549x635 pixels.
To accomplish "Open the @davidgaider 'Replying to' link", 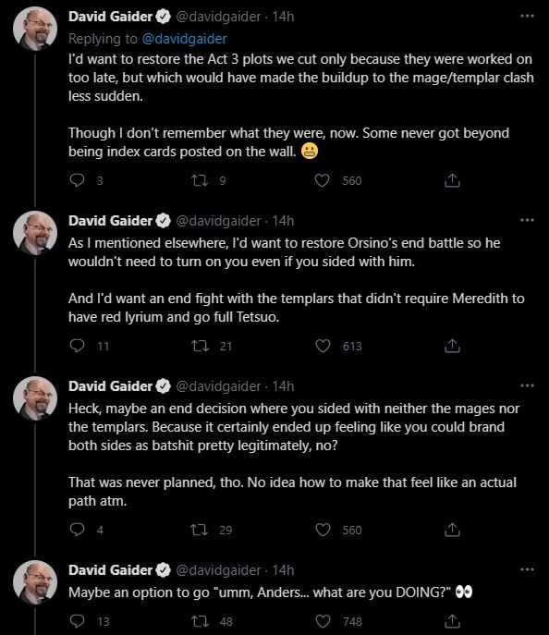I will click(x=184, y=39).
